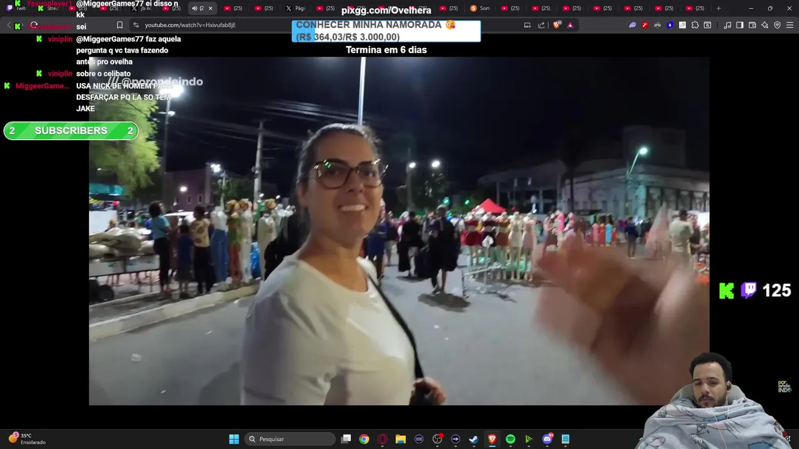Switch to the X 'jb' tab
799x449 pixels.
[x=142, y=8]
